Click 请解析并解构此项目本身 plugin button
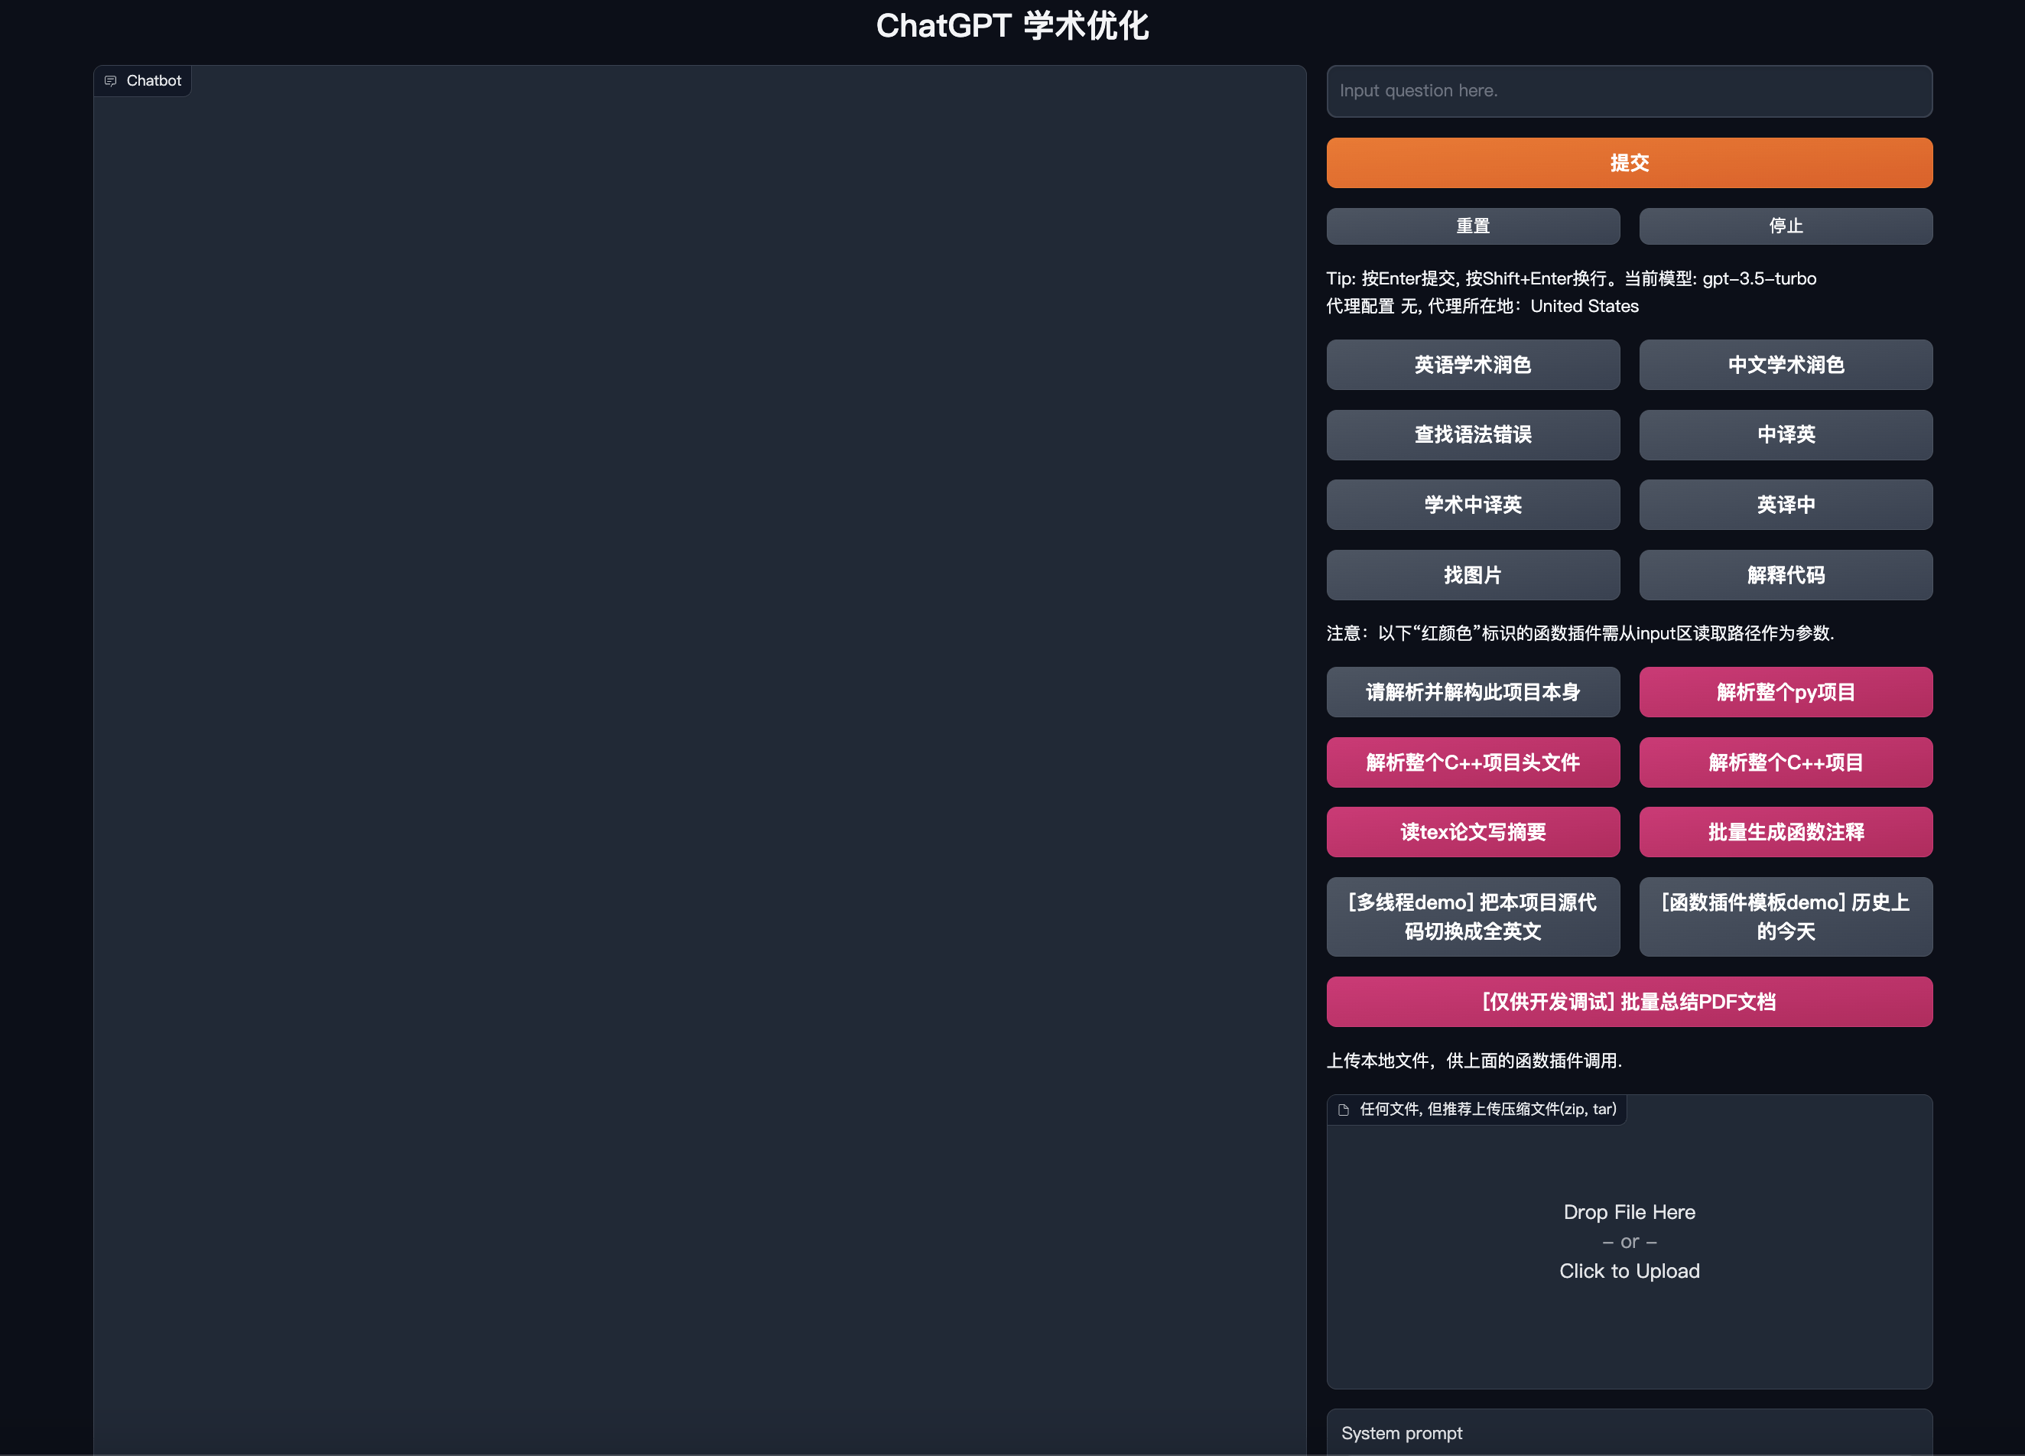The image size is (2025, 1456). (x=1472, y=692)
